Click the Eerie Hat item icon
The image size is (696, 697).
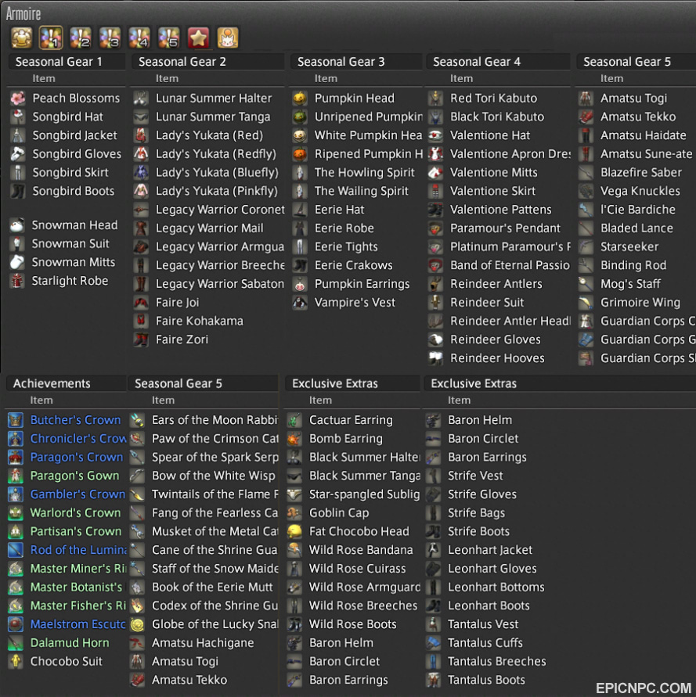coord(300,210)
